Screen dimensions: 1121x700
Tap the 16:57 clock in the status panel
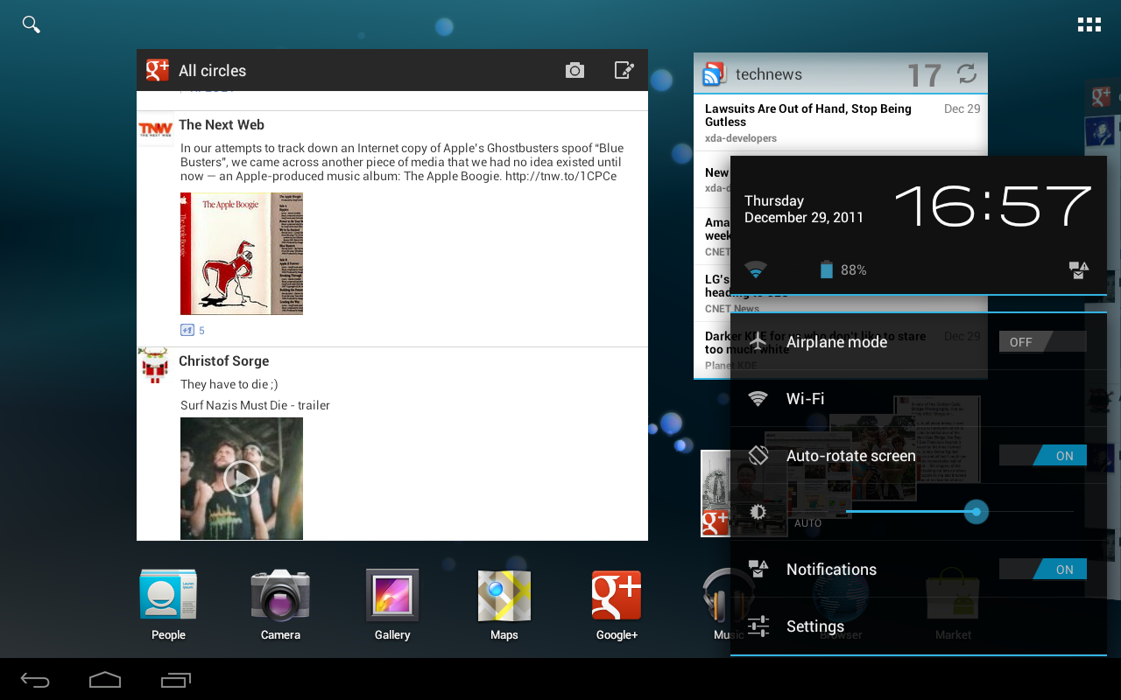(992, 206)
